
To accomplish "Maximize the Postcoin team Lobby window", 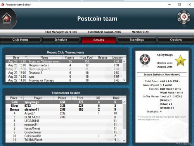I will click(180, 5).
